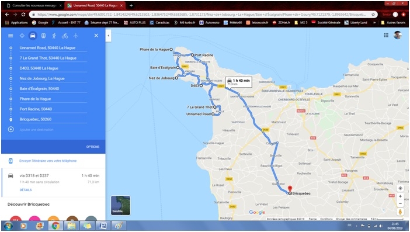Screen dimensions: 410x232
Task: Zoom in with the map plus button
Action: [400, 196]
